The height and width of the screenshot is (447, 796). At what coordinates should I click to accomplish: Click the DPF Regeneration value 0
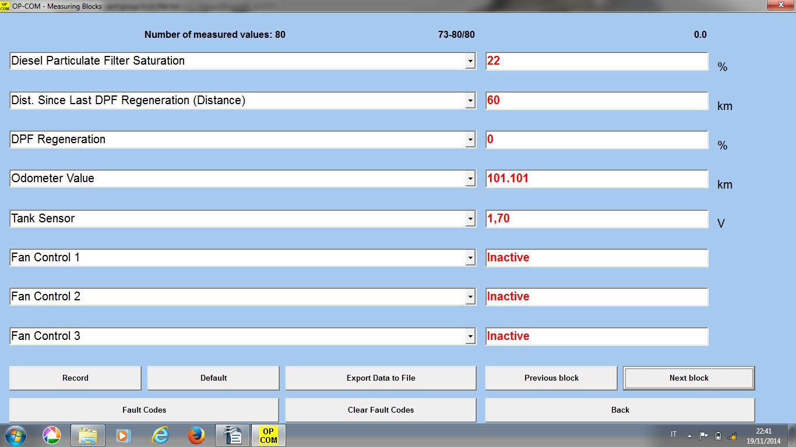coord(597,140)
